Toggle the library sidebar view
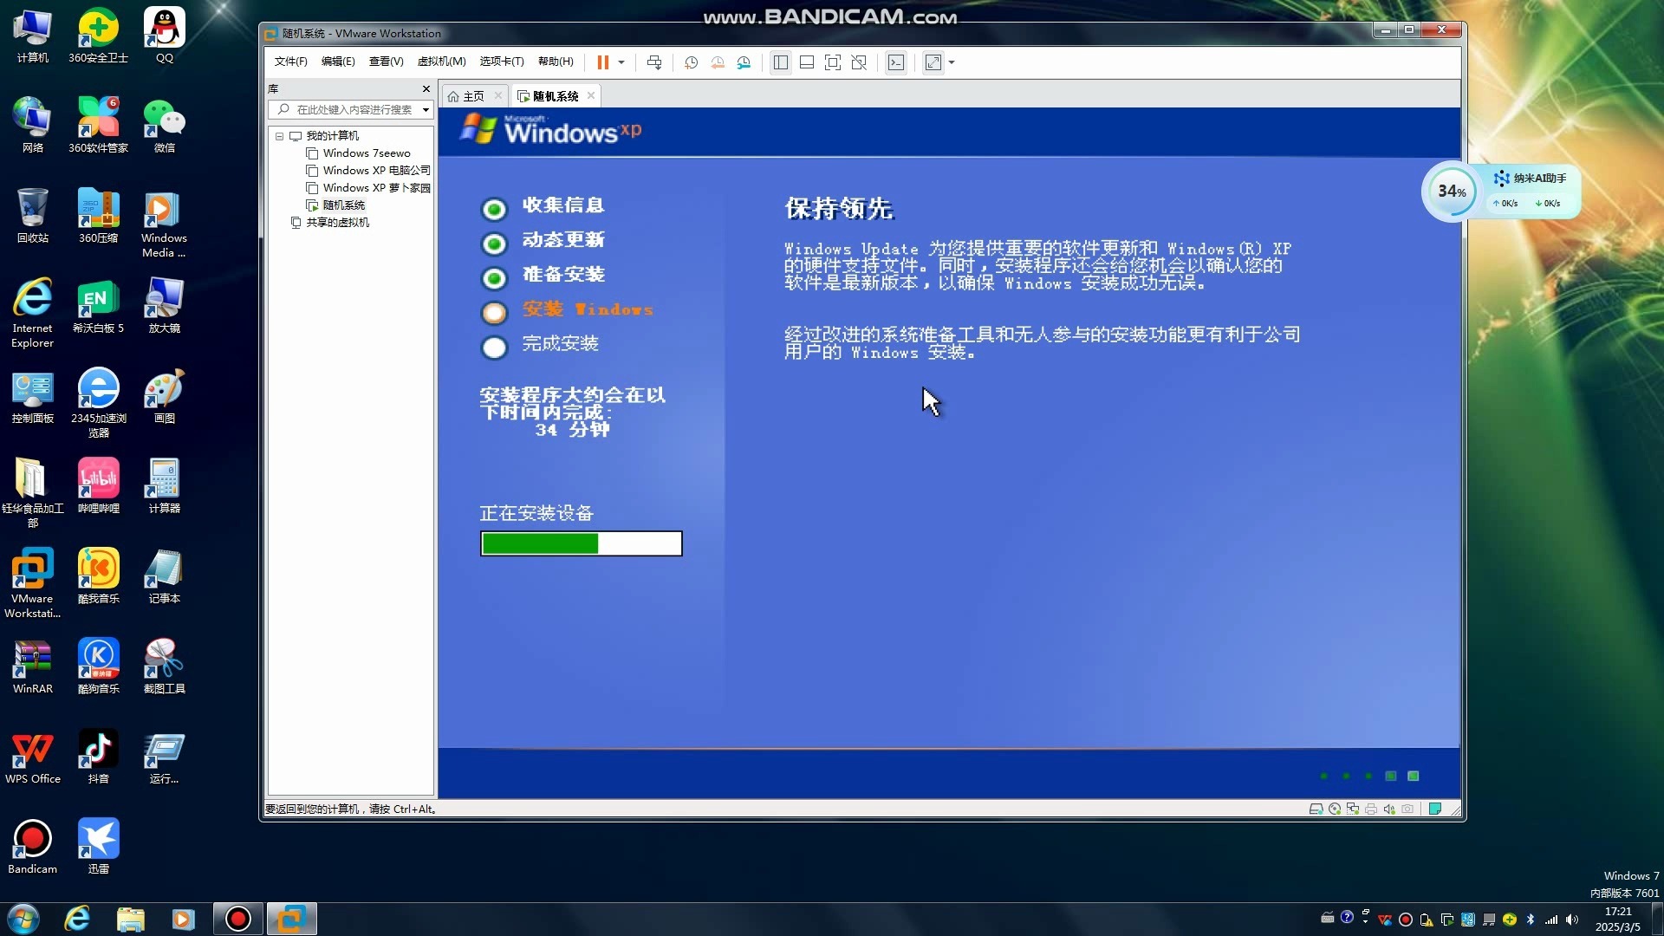1664x936 pixels. point(780,62)
